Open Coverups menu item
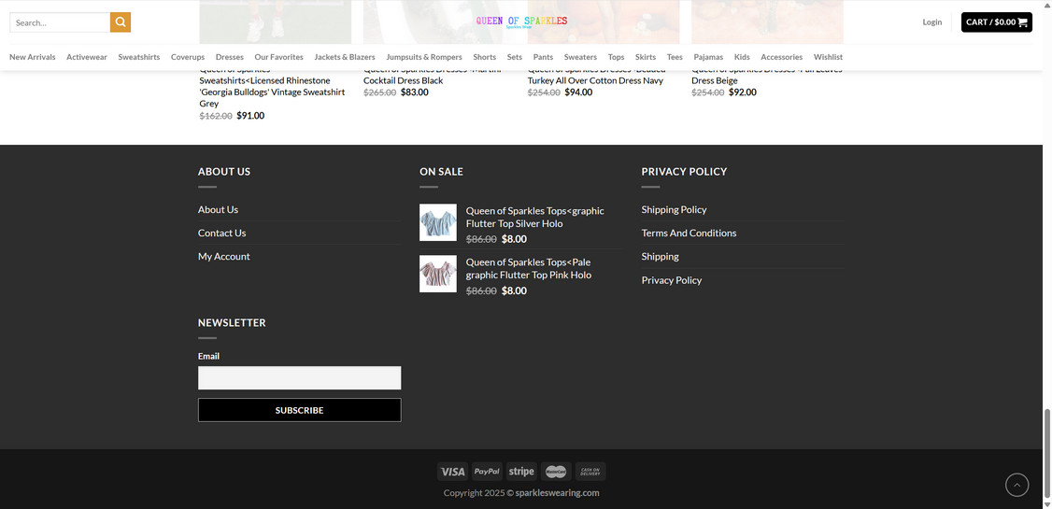 (x=188, y=57)
